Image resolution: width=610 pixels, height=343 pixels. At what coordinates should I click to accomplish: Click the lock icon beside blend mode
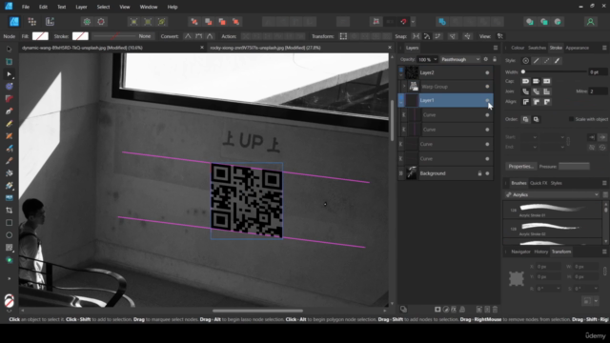click(x=495, y=59)
